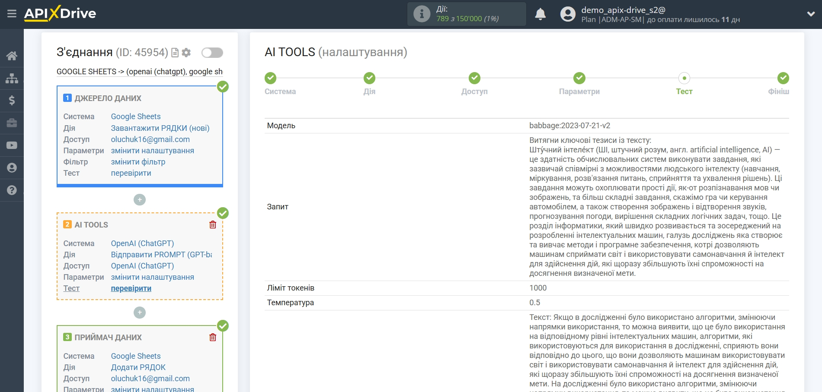Go to Параметри wizard step
Image resolution: width=822 pixels, height=392 pixels.
[x=579, y=78]
